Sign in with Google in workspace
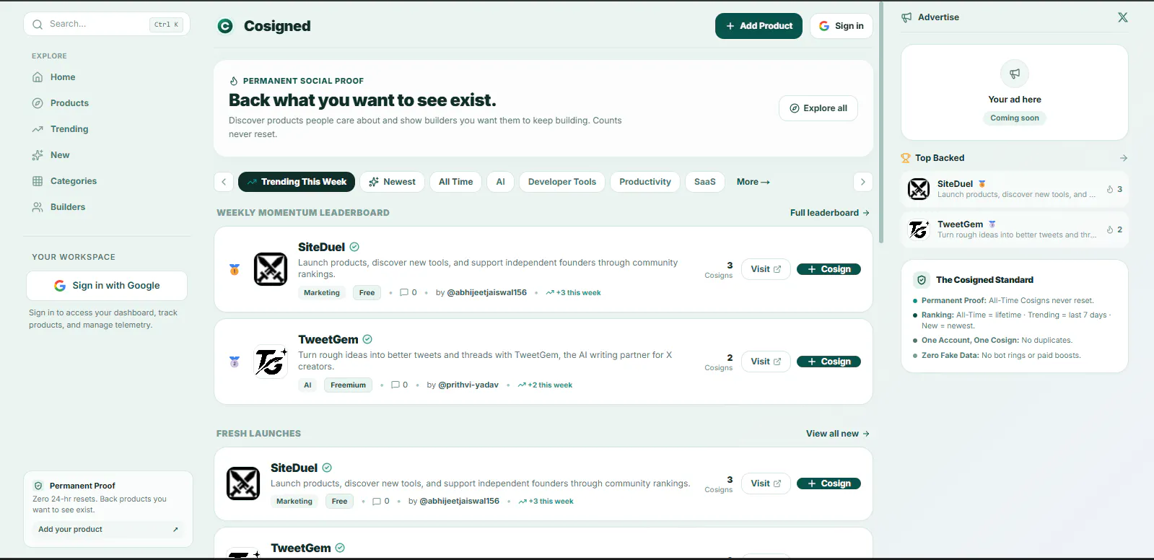Screen dimensions: 1154x560 point(107,286)
